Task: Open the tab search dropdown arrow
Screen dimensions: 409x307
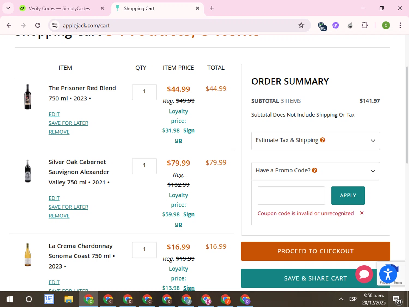Action: 8,8
